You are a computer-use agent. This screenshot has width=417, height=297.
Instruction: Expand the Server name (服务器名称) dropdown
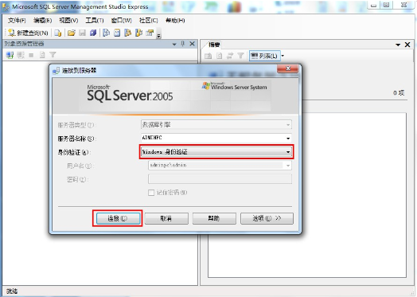[x=288, y=138]
